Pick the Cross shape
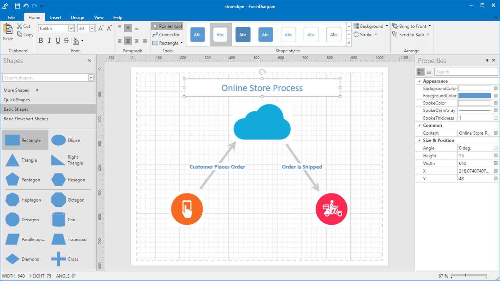 click(72, 259)
